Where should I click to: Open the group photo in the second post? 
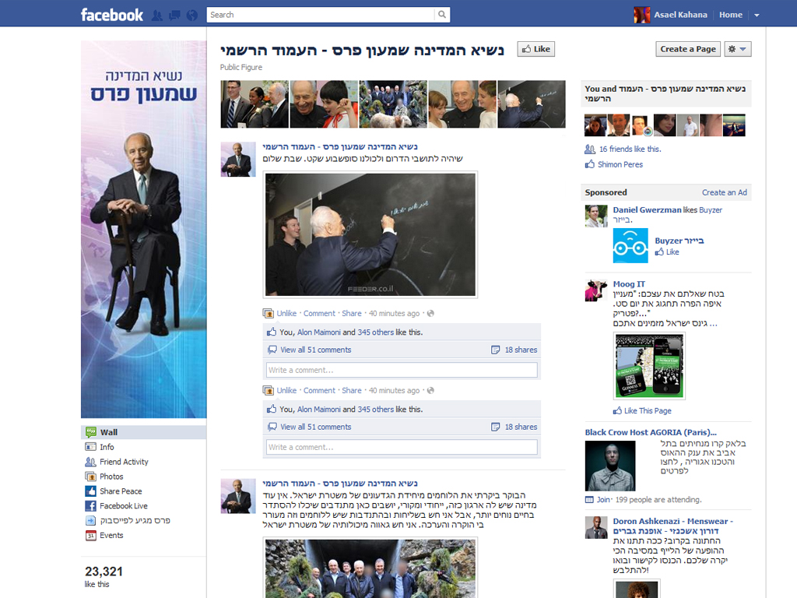pos(370,568)
